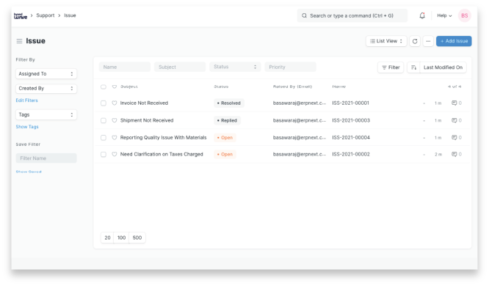Screen dimensions: 489x286
Task: Open the Filter button
Action: 391,67
